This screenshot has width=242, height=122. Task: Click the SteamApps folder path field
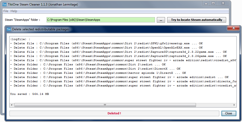[x=101, y=20]
